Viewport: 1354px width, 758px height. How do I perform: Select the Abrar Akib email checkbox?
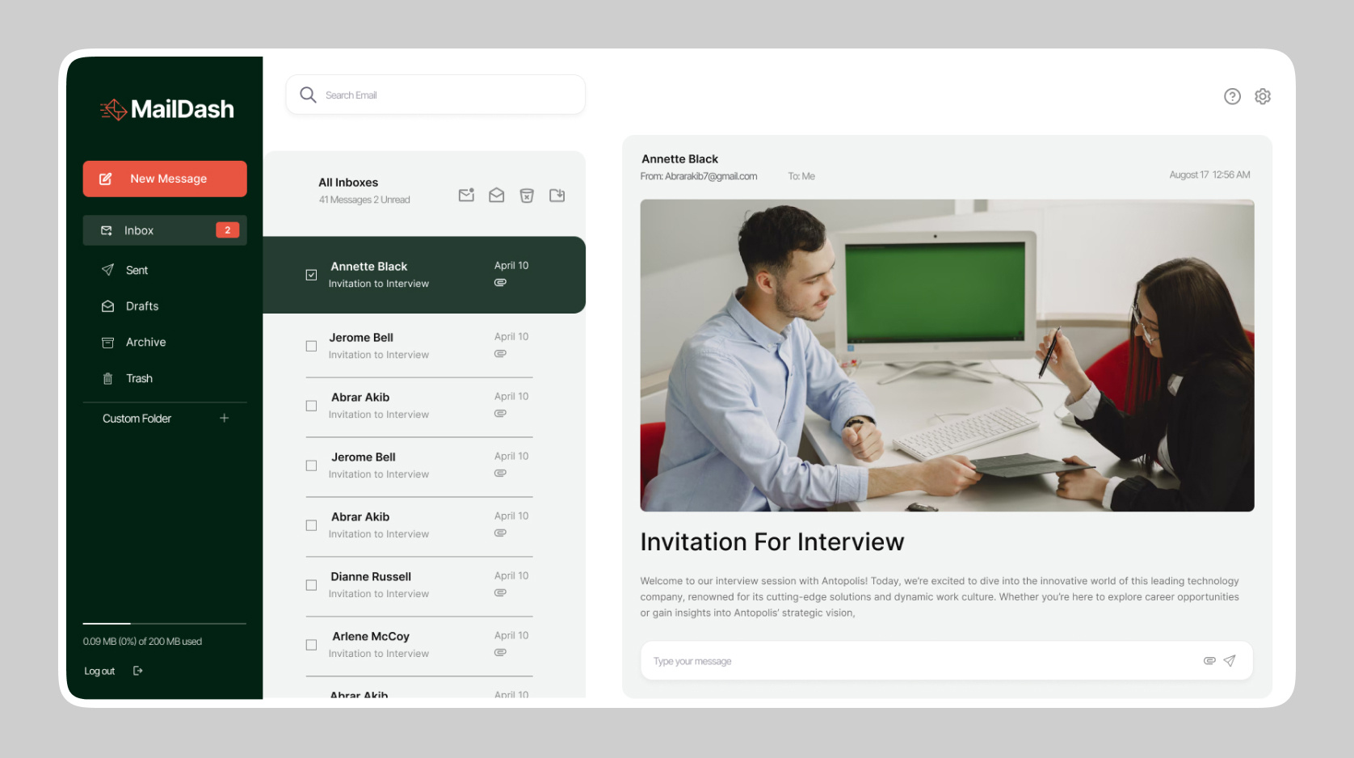[x=311, y=406]
